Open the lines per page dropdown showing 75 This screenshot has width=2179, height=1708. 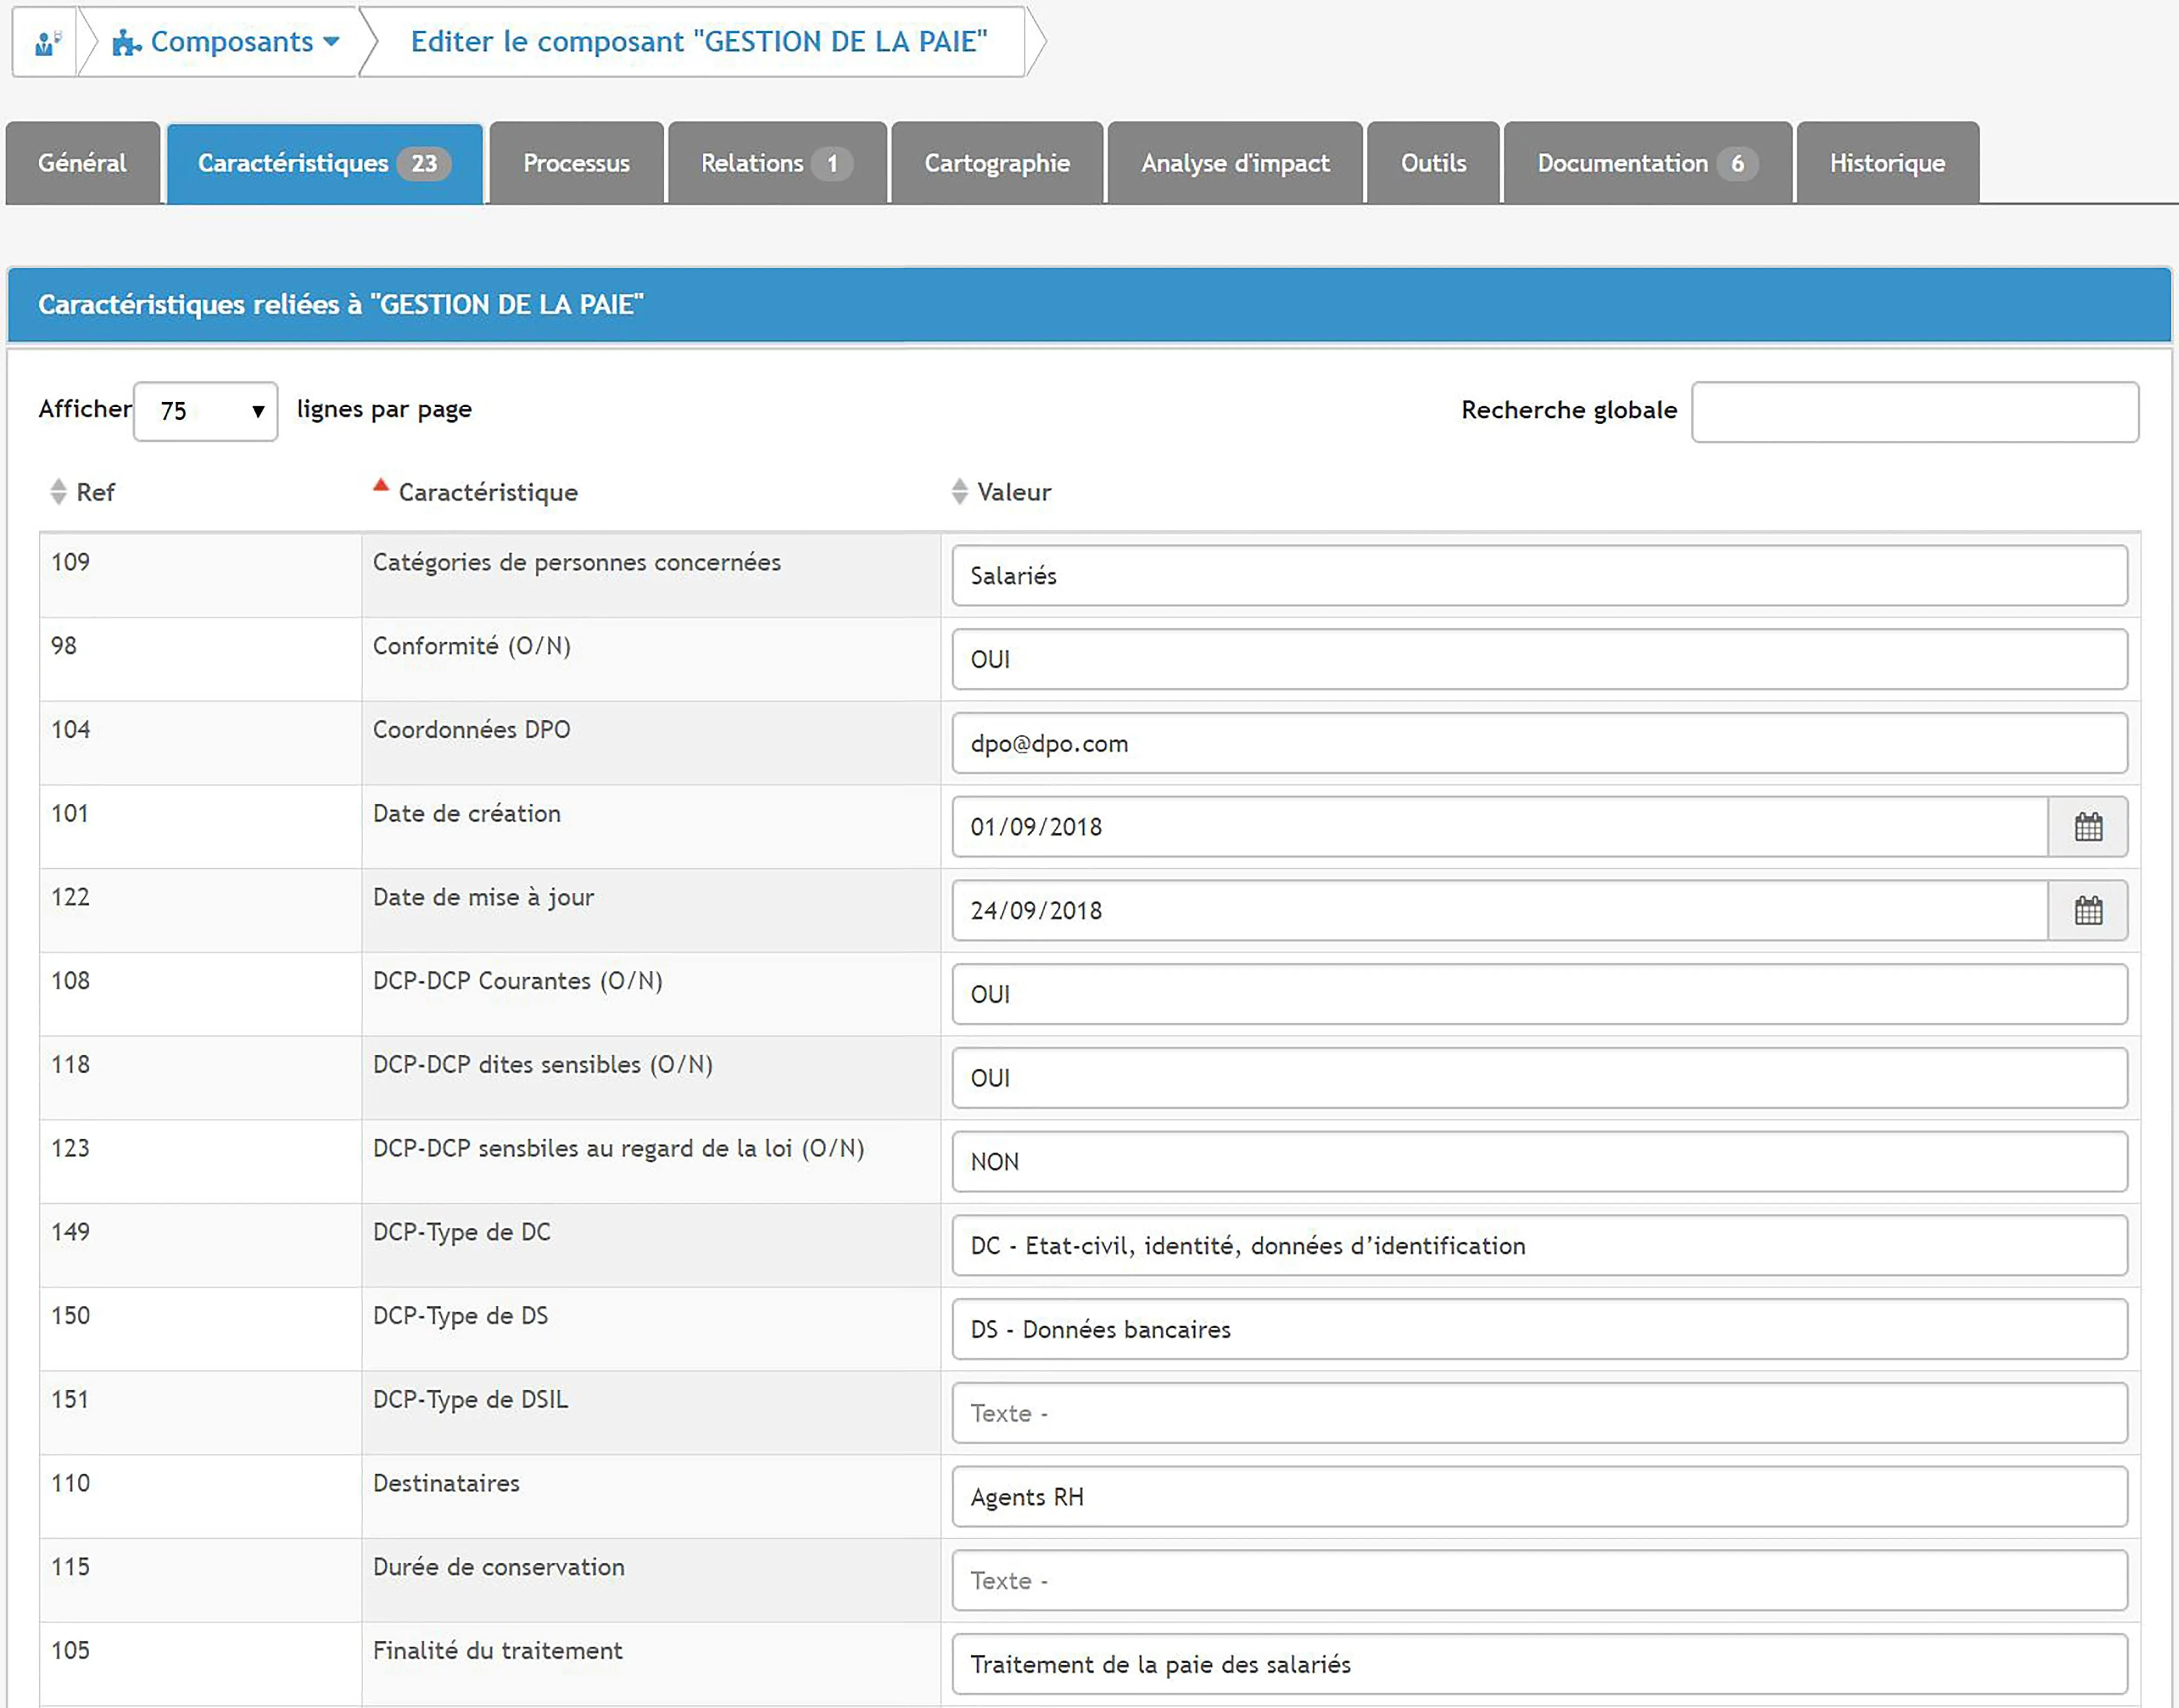[x=206, y=411]
